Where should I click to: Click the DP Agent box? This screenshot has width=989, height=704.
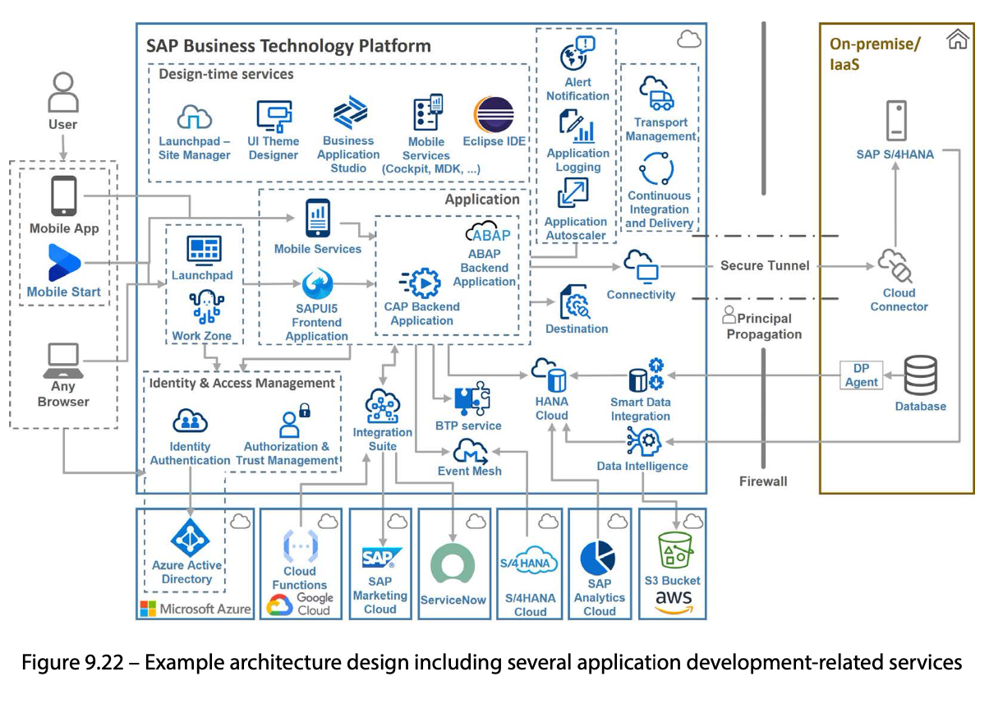860,373
